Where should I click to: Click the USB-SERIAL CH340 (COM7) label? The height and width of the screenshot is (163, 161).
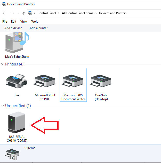tap(17, 139)
